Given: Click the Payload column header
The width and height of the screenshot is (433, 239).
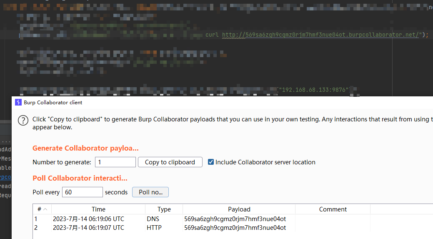Looking at the screenshot, I should [x=239, y=209].
